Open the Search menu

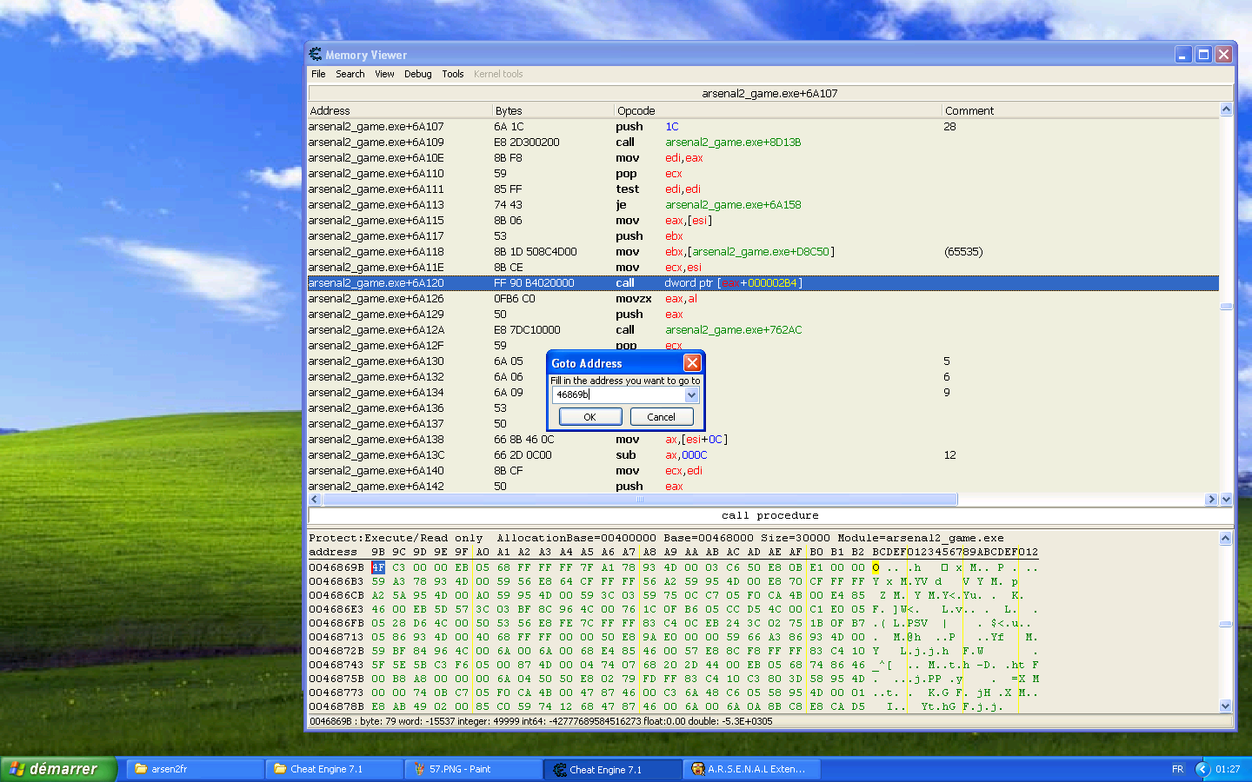tap(350, 74)
